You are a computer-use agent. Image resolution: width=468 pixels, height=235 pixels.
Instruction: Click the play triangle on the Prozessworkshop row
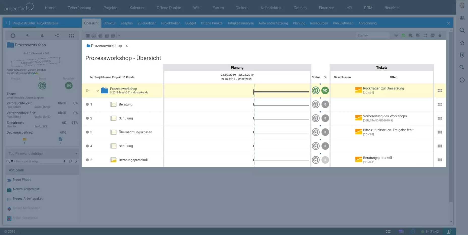click(x=88, y=91)
